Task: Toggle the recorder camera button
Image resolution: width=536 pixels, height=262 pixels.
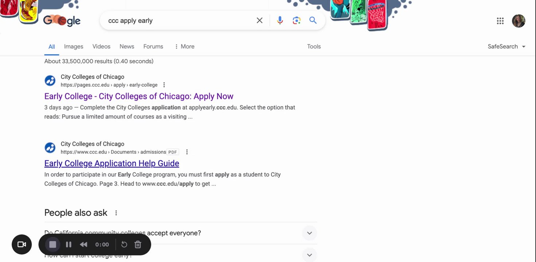Action: 22,245
